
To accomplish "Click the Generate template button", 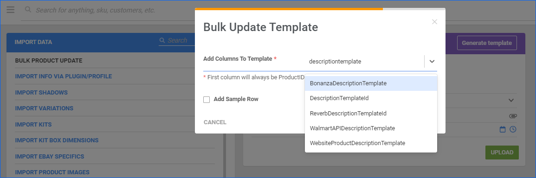I will (x=487, y=43).
